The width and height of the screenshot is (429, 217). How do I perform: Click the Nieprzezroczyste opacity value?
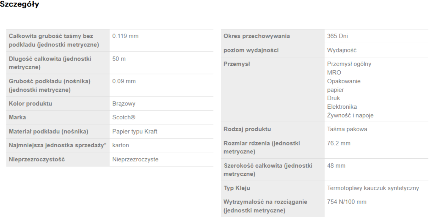tap(135, 160)
